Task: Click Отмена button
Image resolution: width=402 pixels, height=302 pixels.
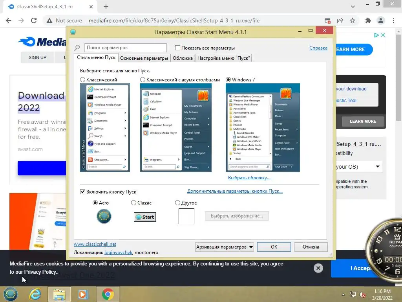Action: pos(311,247)
